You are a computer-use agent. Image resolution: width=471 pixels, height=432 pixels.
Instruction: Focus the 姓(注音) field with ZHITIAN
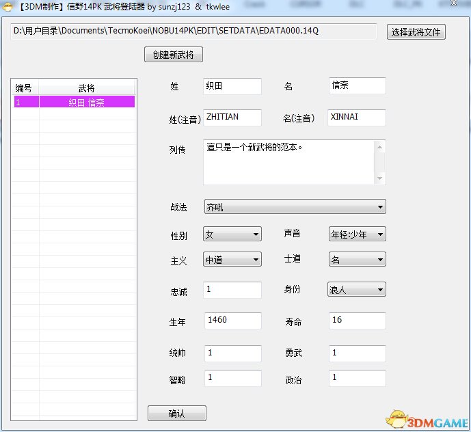point(232,118)
